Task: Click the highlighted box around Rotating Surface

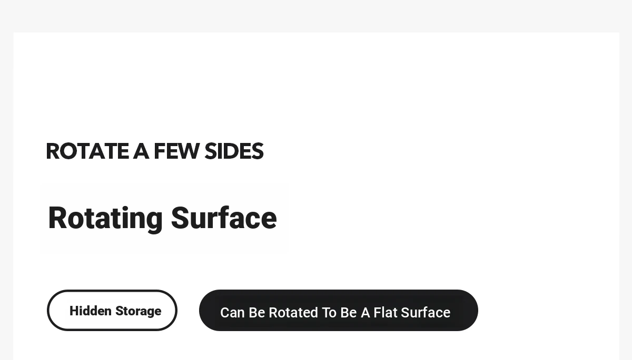Action: (164, 218)
